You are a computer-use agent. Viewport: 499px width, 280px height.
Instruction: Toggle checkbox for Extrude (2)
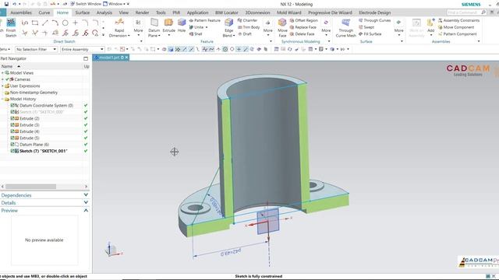pyautogui.click(x=12, y=118)
